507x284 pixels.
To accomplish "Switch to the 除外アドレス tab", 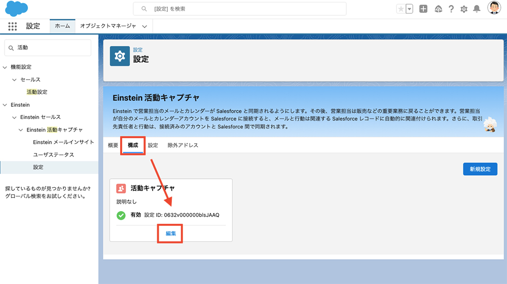I will [x=183, y=145].
